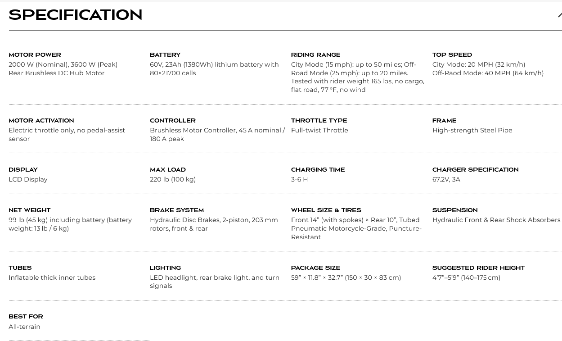Select the Charging Time value 3-6 H

tap(300, 179)
